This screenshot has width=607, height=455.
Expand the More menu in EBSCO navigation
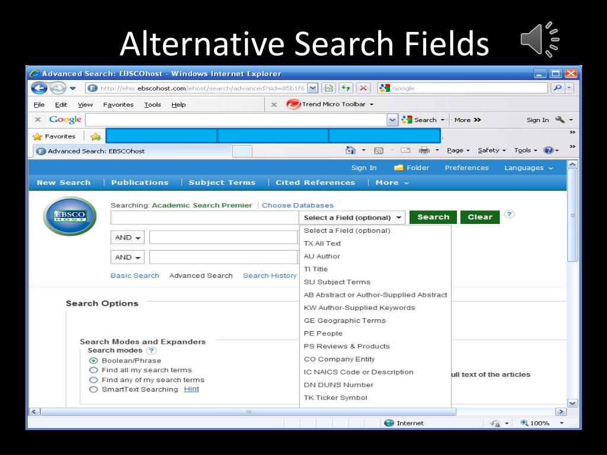pos(392,182)
